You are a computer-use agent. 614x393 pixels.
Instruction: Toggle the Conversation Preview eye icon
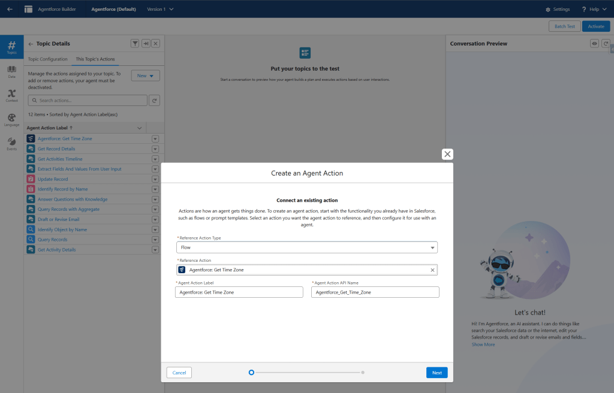click(x=594, y=44)
